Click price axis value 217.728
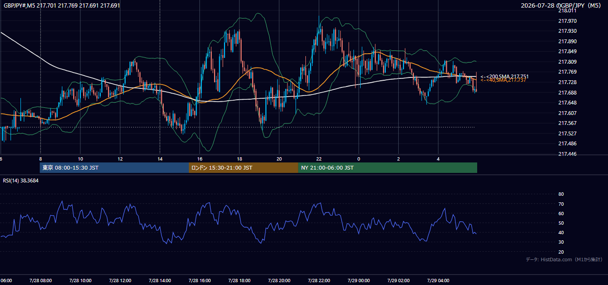 click(x=567, y=82)
